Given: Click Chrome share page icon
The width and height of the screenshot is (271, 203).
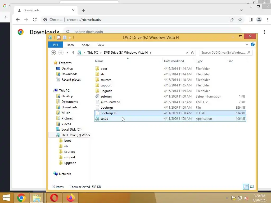Looking at the screenshot, I should coord(232,20).
